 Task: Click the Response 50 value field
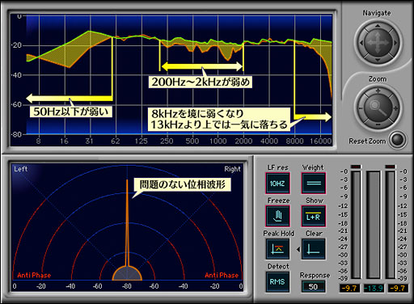313,287
